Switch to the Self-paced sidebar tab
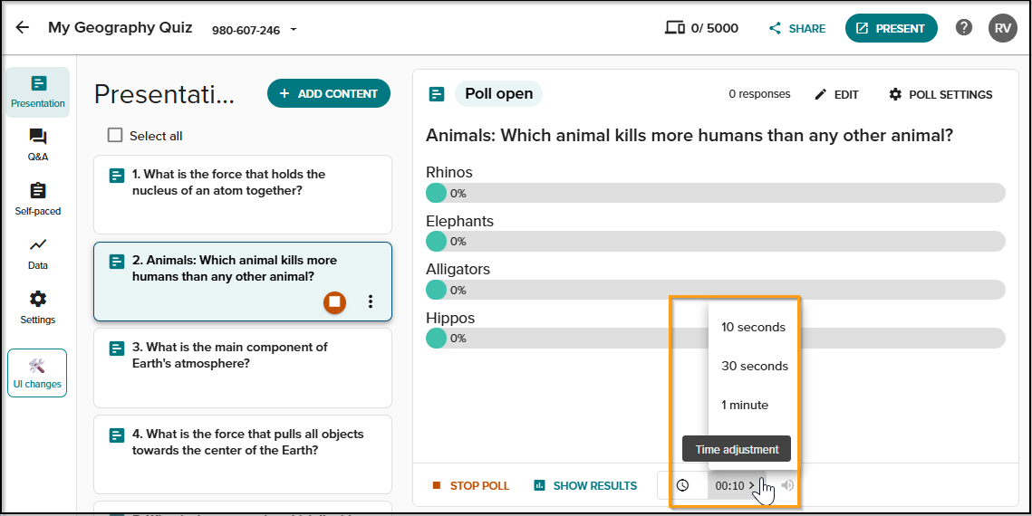1032x516 pixels. pyautogui.click(x=37, y=200)
